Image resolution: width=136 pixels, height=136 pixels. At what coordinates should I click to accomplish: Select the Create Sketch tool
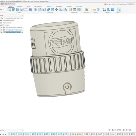coord(9,10)
